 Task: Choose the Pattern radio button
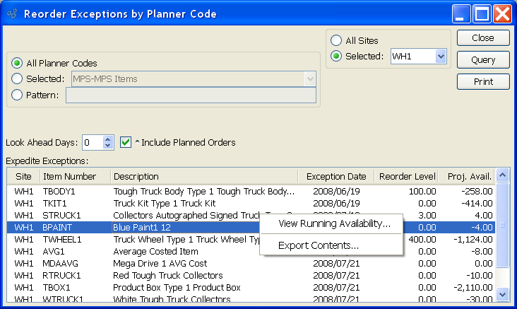click(x=18, y=95)
